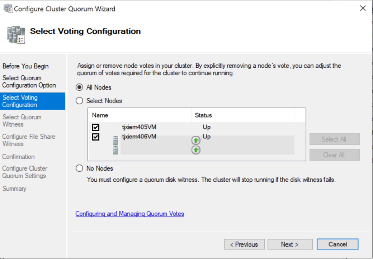The height and width of the screenshot is (259, 373).
Task: Select the All Nodes radio button
Action: tap(80, 87)
